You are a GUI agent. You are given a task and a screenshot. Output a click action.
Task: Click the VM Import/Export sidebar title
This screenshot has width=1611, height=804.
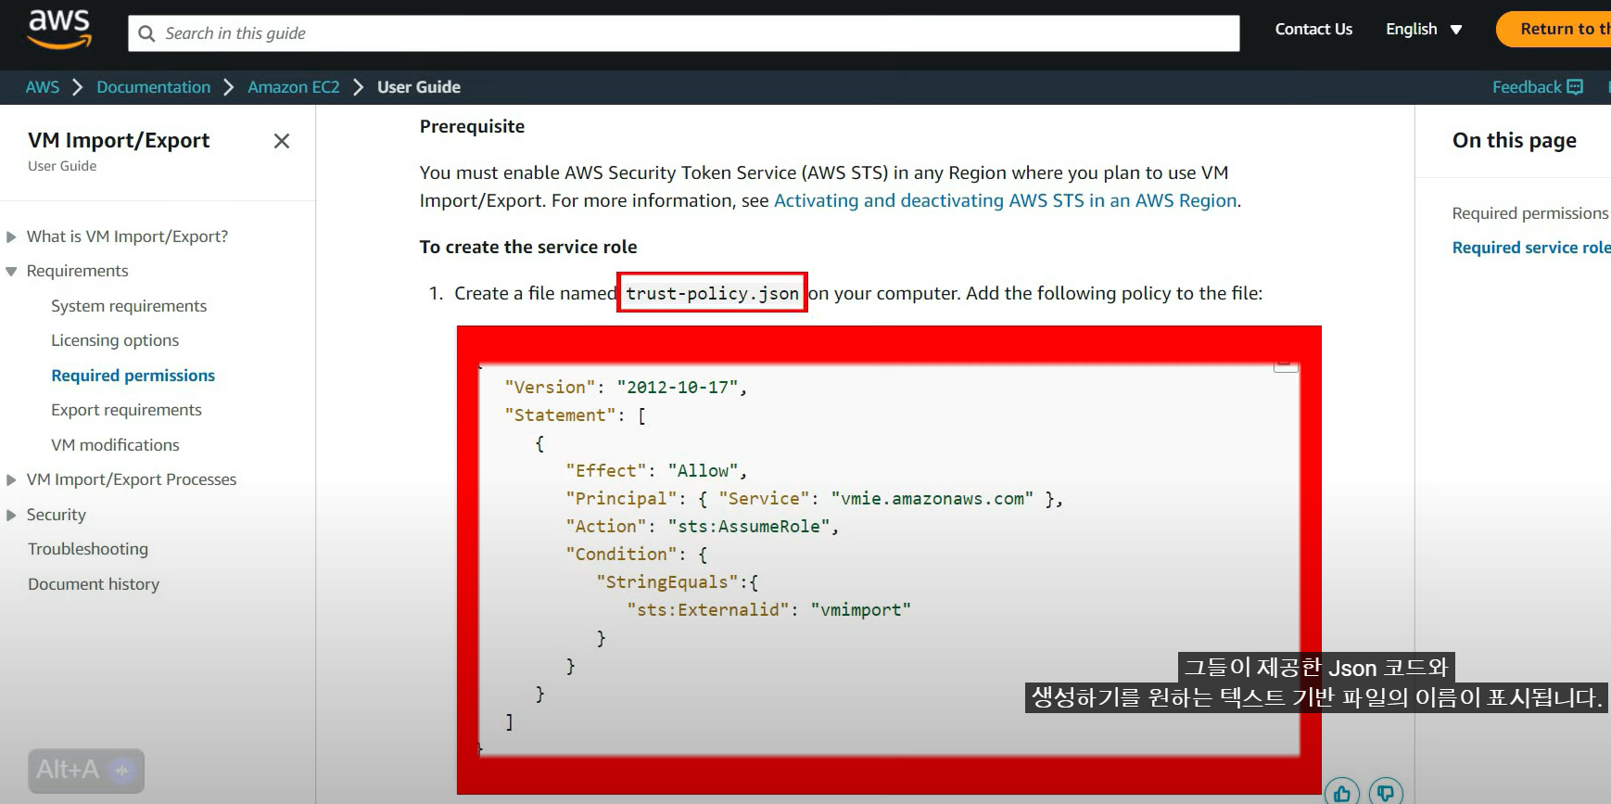119,140
